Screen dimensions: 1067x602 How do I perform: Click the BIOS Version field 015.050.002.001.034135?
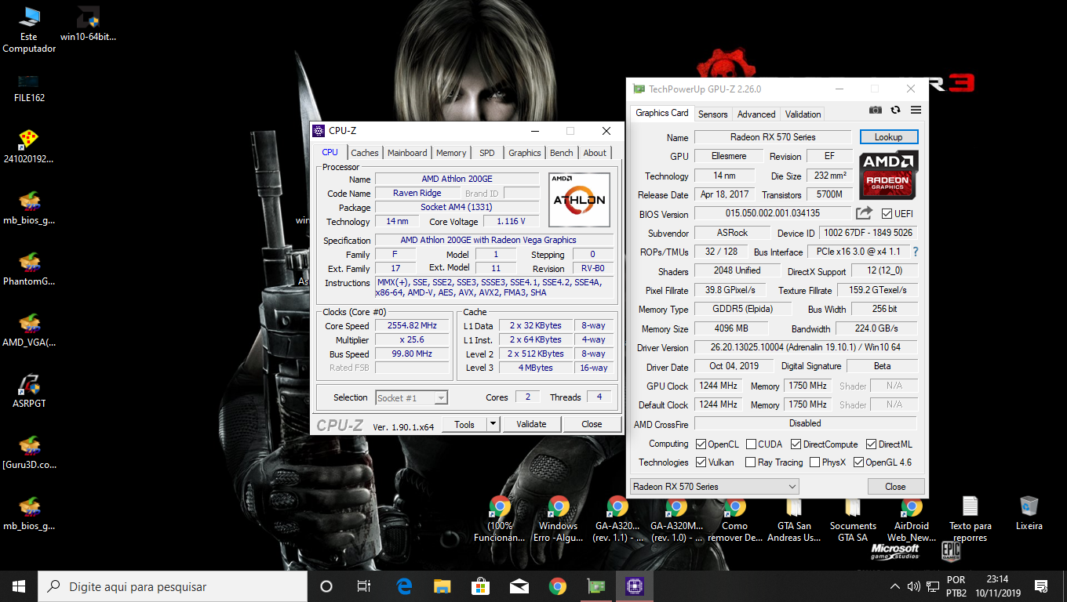pyautogui.click(x=773, y=213)
